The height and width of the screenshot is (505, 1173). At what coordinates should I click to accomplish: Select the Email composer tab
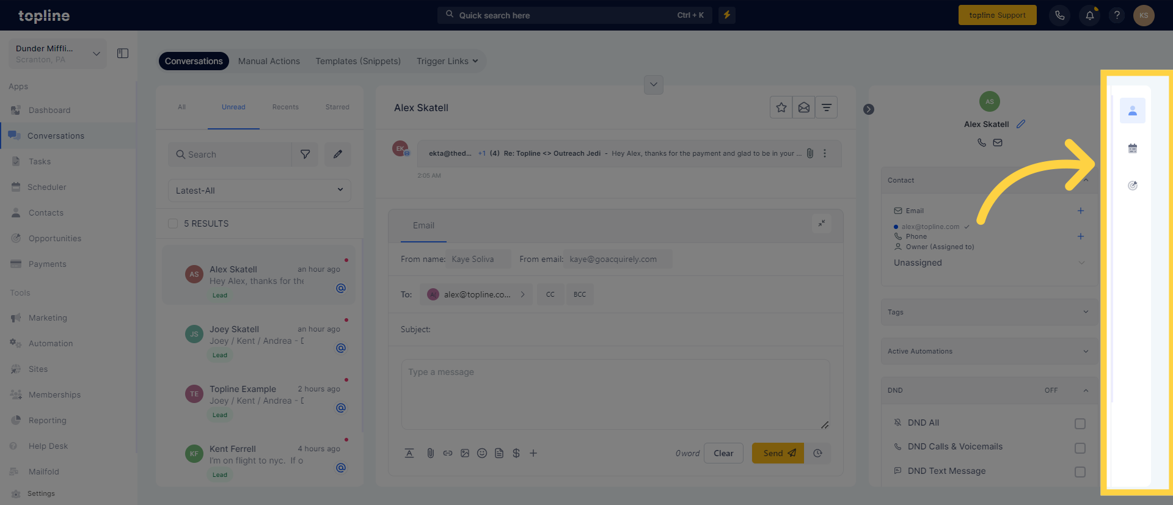423,225
